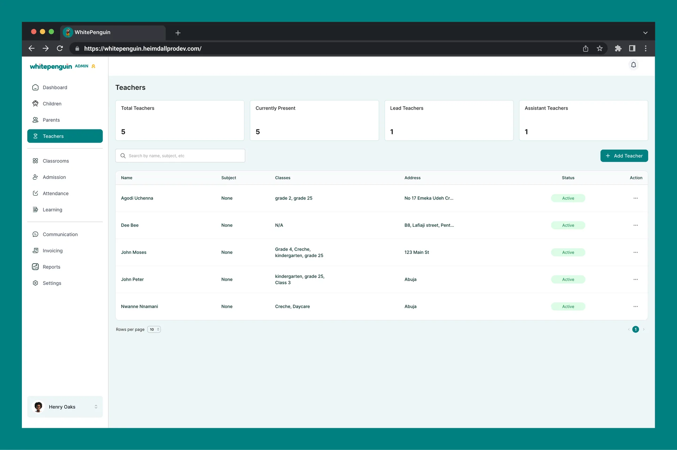Screen dimensions: 677x450
Task: Click the Lead Teachers card
Action: (449, 121)
